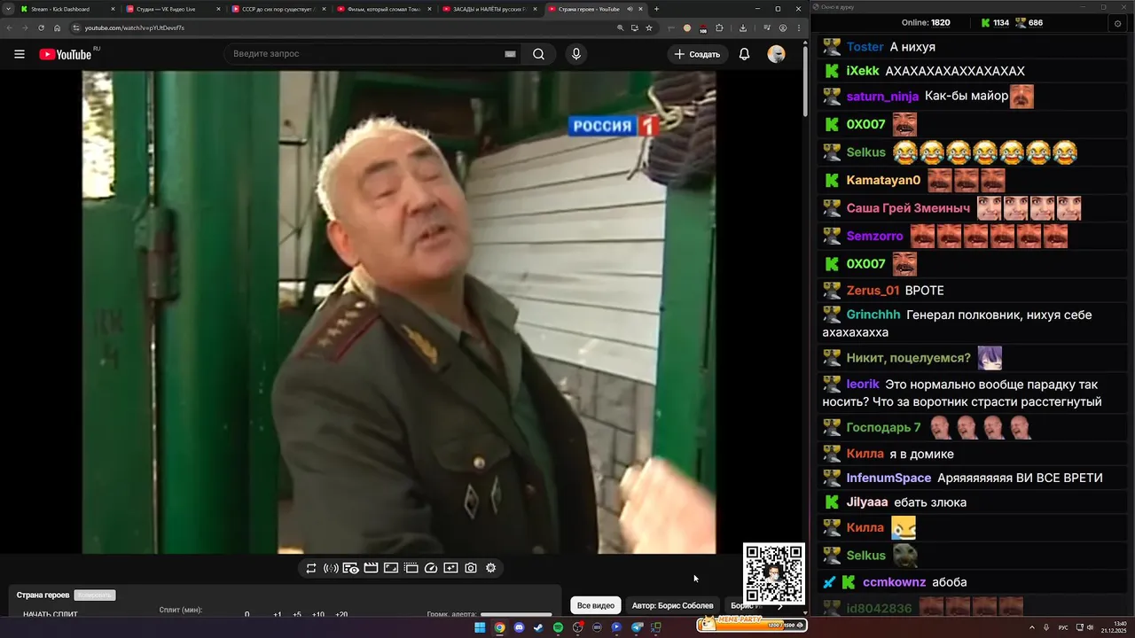The image size is (1135, 638).
Task: Open Spotify from the taskbar
Action: pos(558,627)
